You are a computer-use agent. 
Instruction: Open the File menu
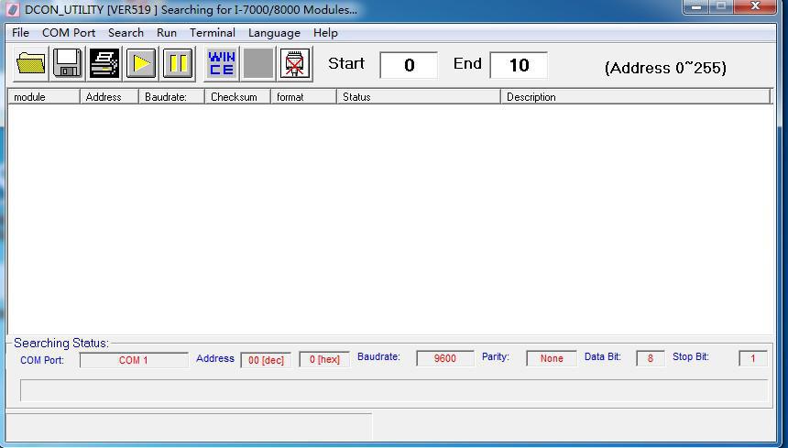pos(20,33)
